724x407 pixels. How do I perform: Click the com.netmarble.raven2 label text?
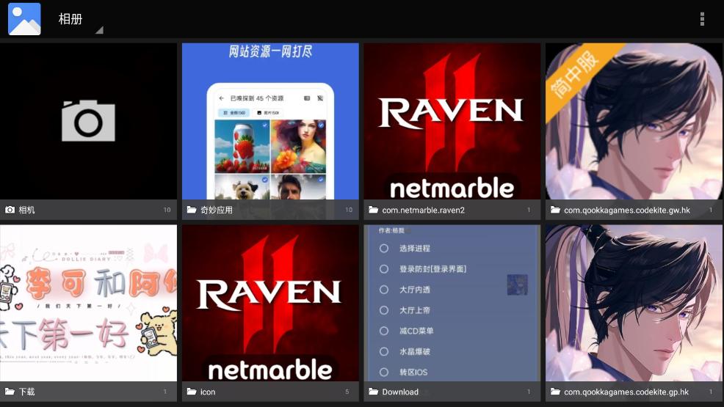(424, 210)
